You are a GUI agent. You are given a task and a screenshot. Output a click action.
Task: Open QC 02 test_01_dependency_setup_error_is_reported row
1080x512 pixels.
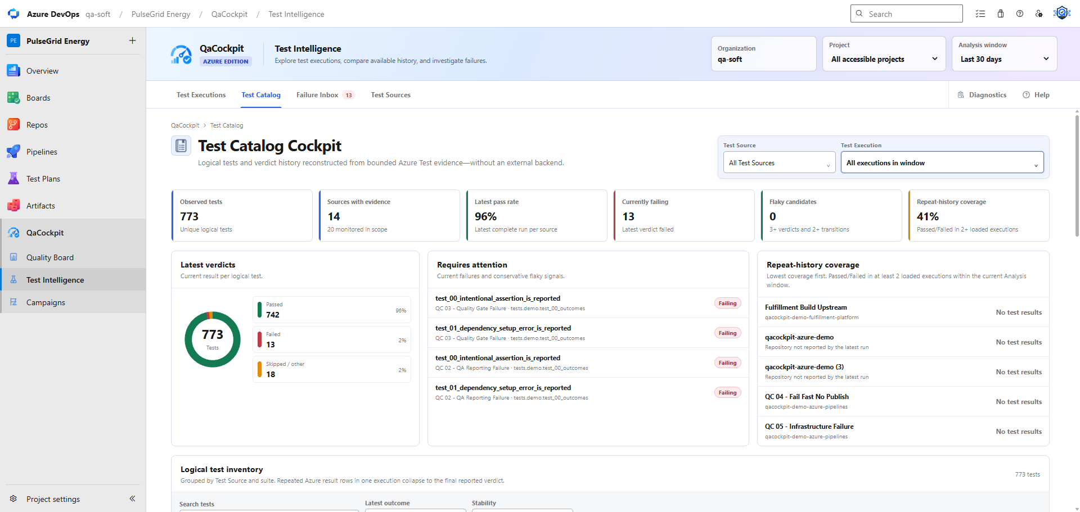588,392
